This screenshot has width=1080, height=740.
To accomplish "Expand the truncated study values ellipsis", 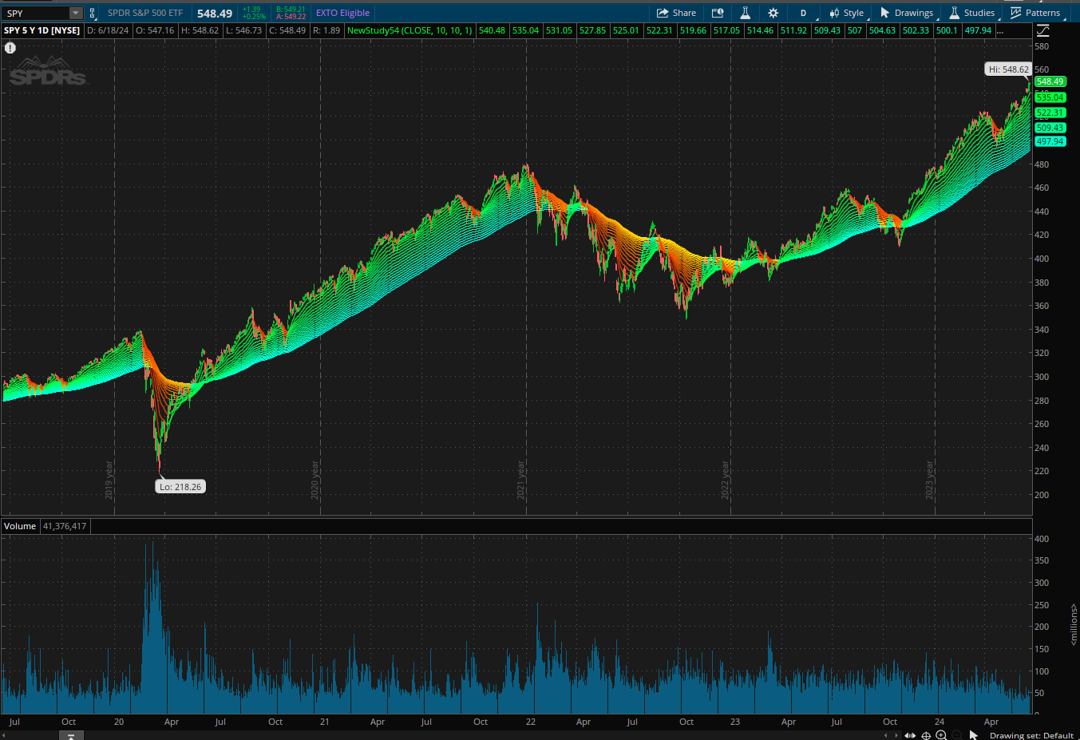I will 1000,31.
